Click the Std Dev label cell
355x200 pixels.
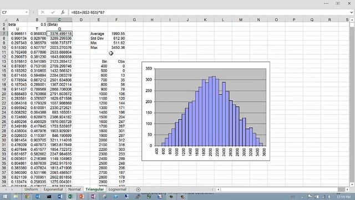(x=99, y=38)
